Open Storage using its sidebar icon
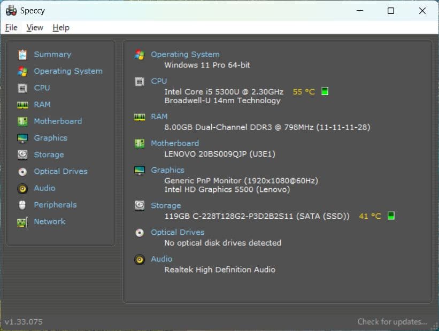 [22, 155]
